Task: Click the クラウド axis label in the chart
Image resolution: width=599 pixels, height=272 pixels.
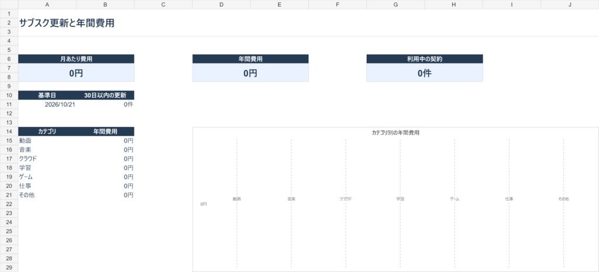Action: pyautogui.click(x=346, y=199)
